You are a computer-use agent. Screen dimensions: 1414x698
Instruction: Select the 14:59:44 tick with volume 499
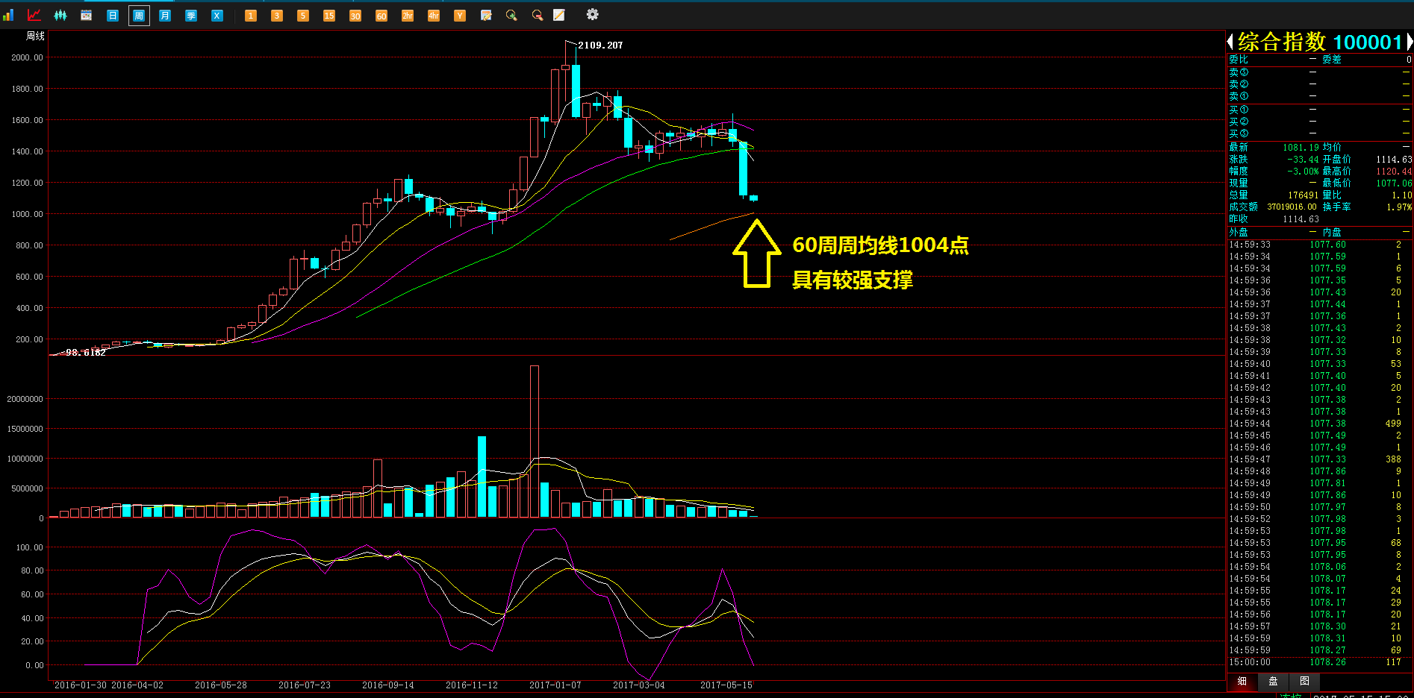1319,424
